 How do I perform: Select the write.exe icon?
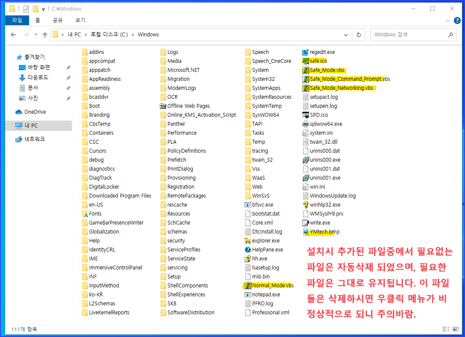click(x=305, y=223)
